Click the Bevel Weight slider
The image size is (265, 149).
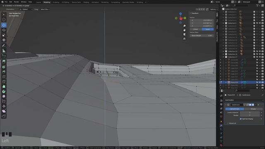pos(202,36)
